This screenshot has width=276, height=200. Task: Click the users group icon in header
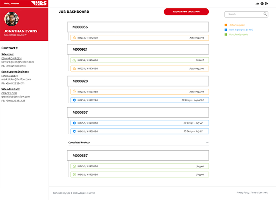coord(257,4)
